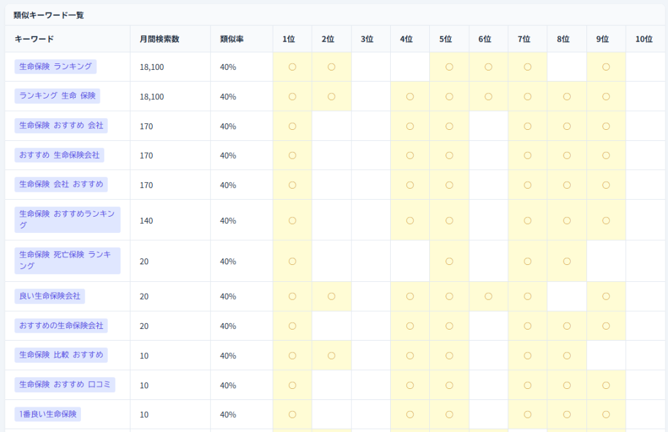Click the 10位 column header
The width and height of the screenshot is (668, 432).
point(644,39)
